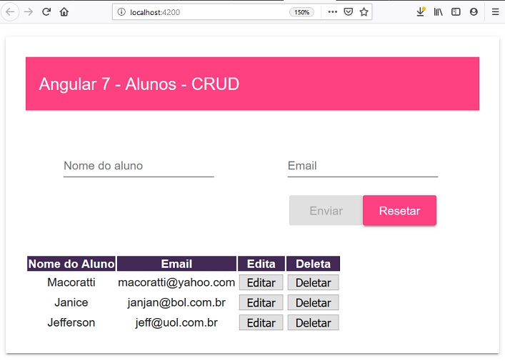Click the Edita column header
This screenshot has height=361, width=505.
pos(261,264)
